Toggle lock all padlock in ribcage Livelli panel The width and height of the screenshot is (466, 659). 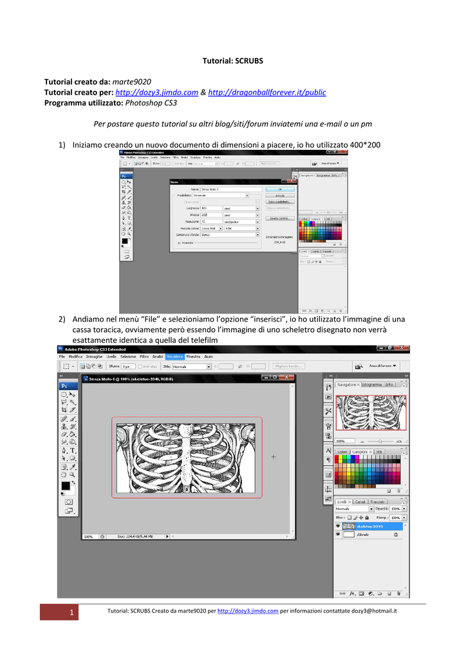tap(367, 517)
